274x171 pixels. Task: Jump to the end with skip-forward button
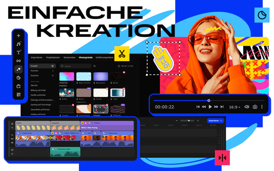(x=222, y=107)
